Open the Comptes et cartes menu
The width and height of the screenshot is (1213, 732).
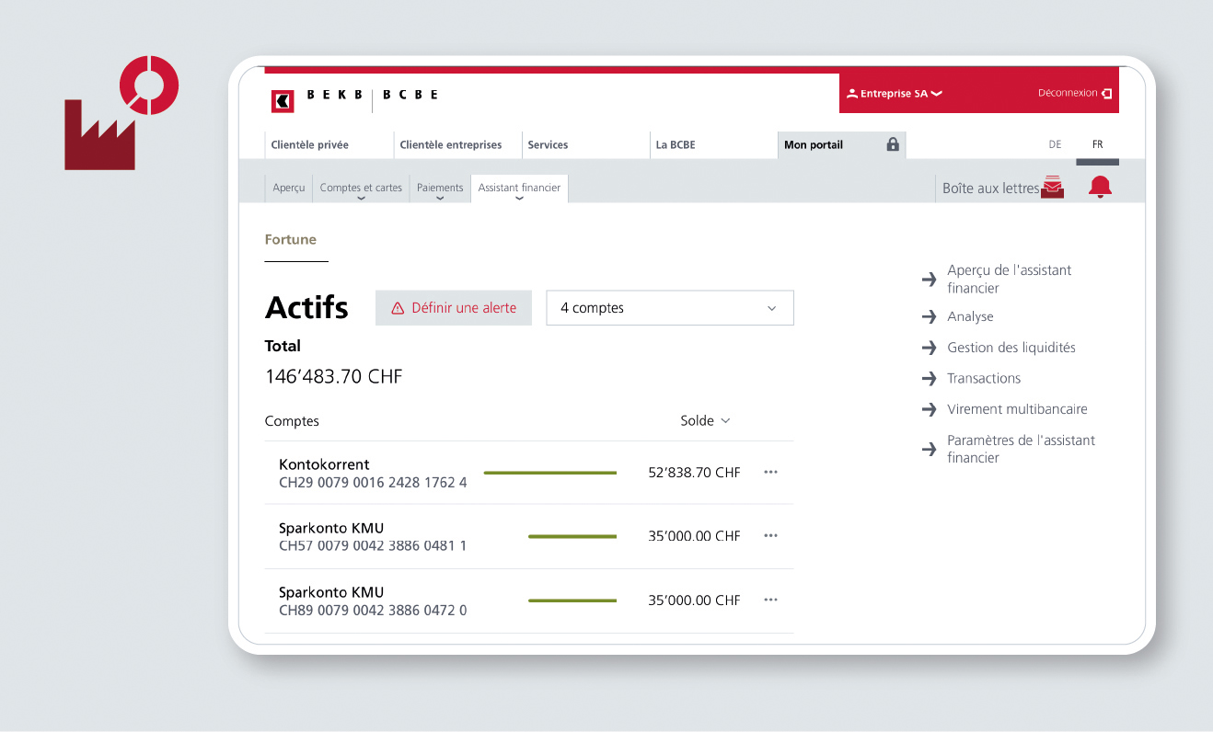pos(361,189)
